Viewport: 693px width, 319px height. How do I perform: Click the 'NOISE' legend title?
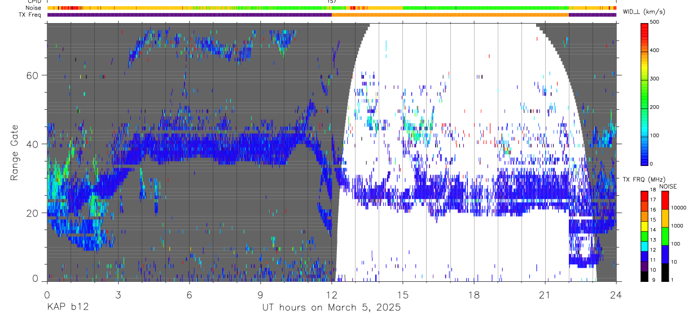click(x=668, y=186)
